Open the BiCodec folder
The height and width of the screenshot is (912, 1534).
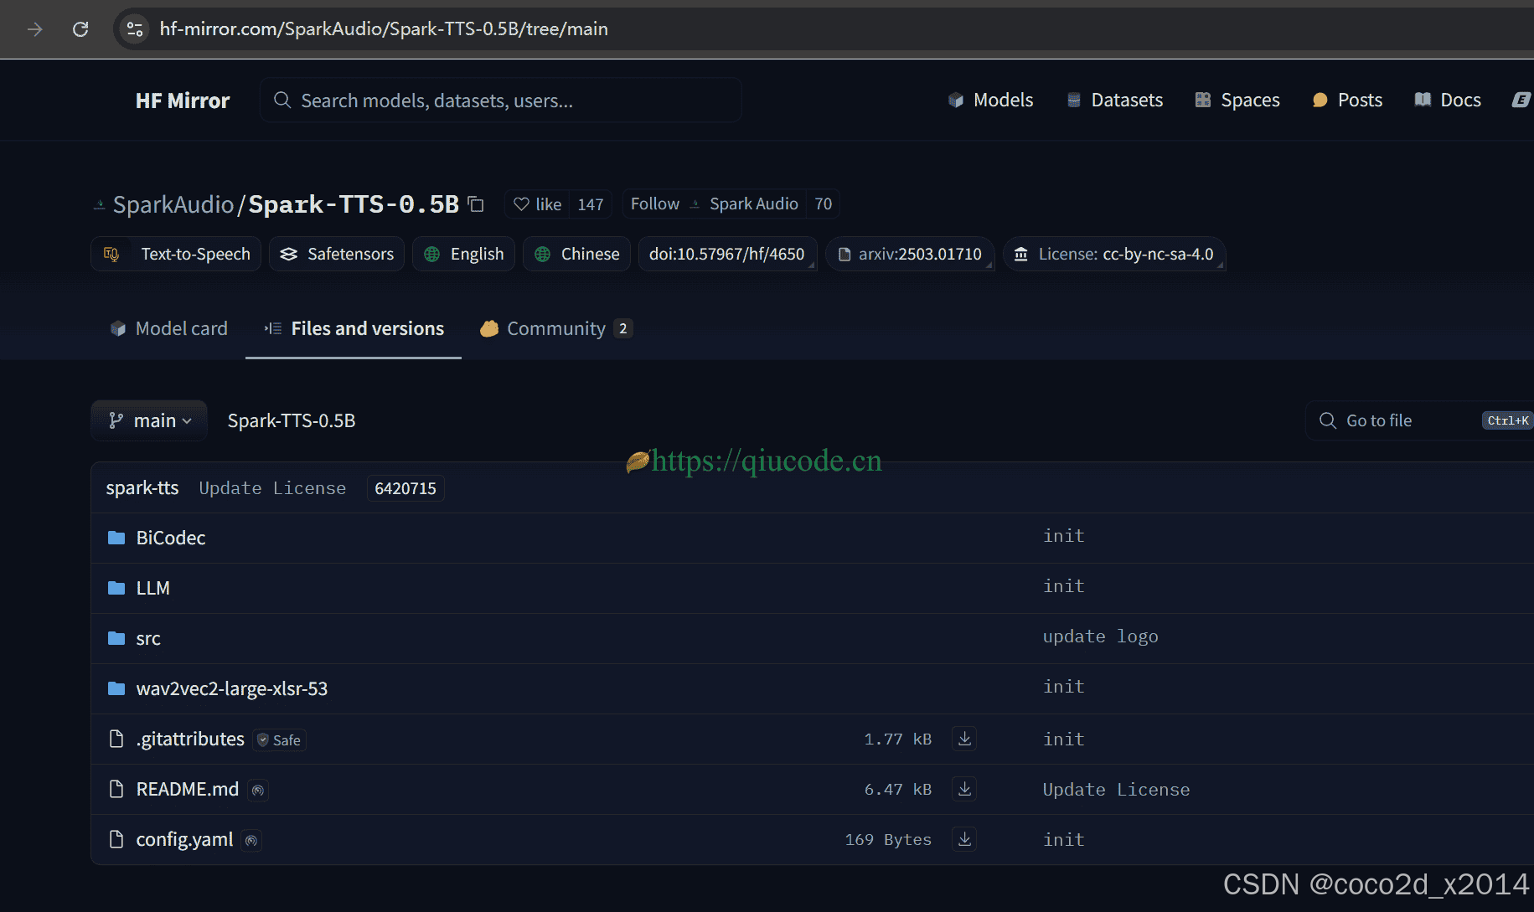coord(171,538)
